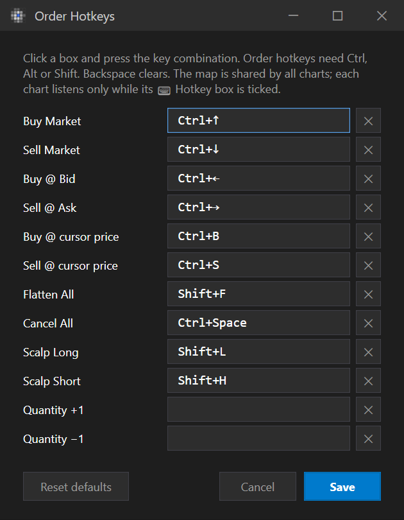Viewport: 404px width, 520px height.
Task: Click Reset defaults button
Action: pyautogui.click(x=76, y=486)
